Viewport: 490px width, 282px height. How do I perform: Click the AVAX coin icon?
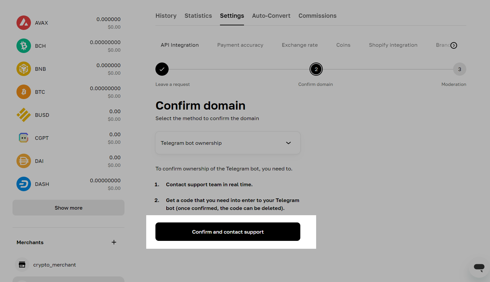24,23
